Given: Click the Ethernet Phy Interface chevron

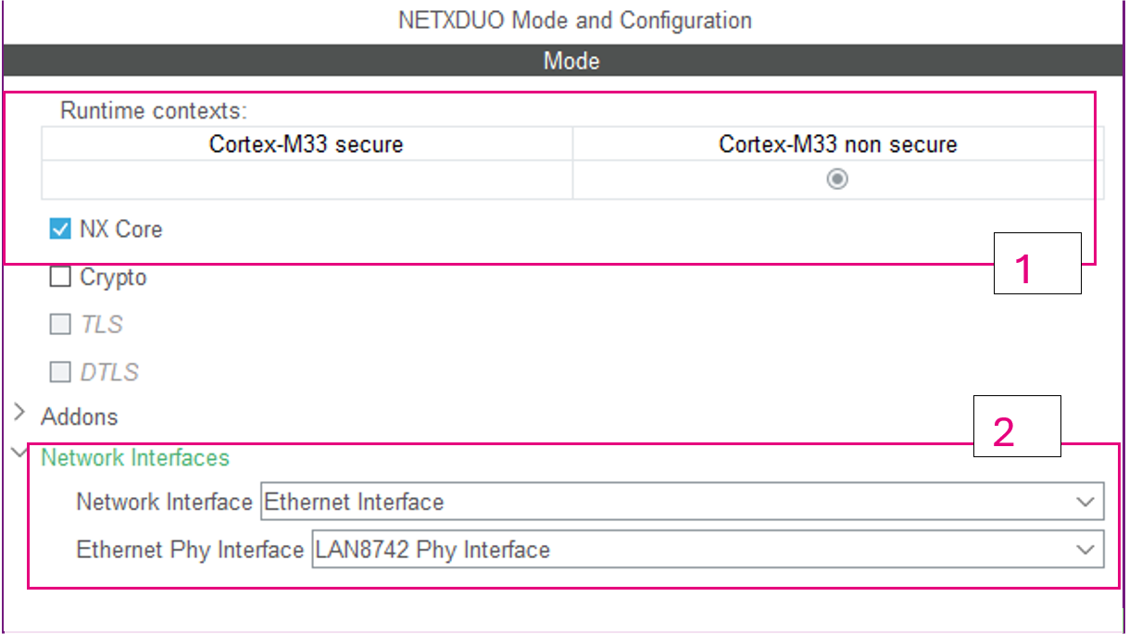Looking at the screenshot, I should click(1087, 549).
